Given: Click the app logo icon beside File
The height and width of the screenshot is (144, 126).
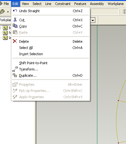Looking at the screenshot, I should pos(1,4).
